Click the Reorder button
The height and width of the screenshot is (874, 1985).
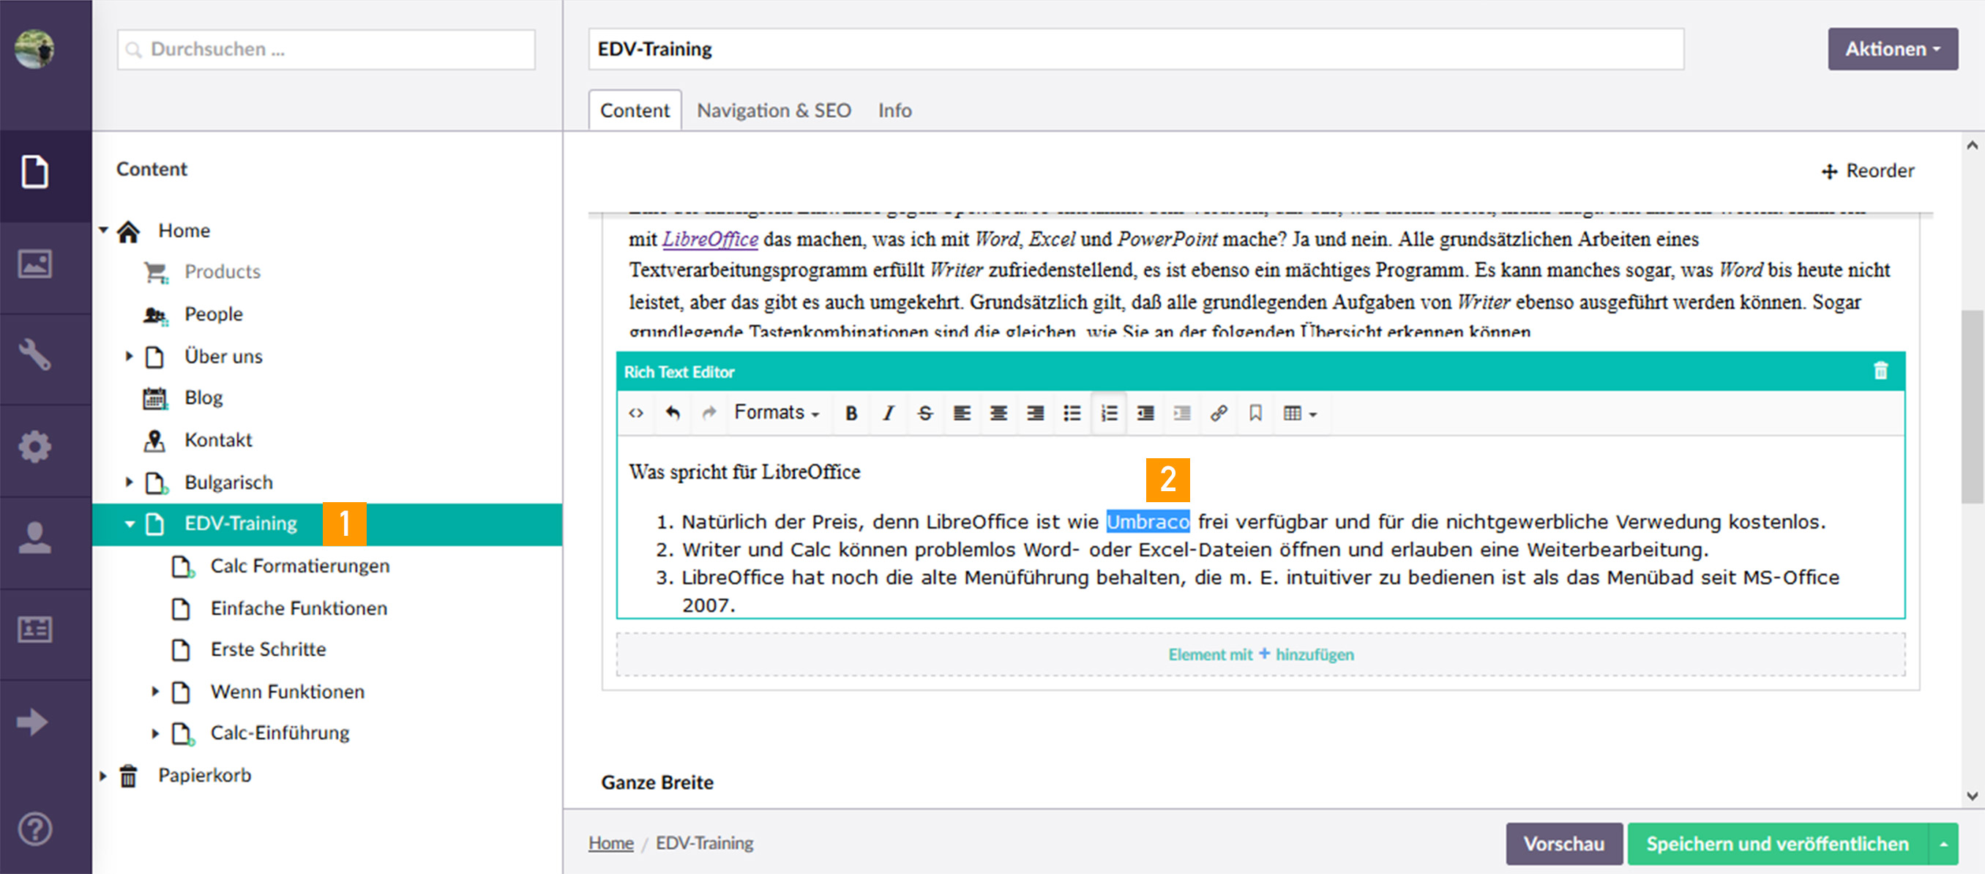coord(1868,171)
